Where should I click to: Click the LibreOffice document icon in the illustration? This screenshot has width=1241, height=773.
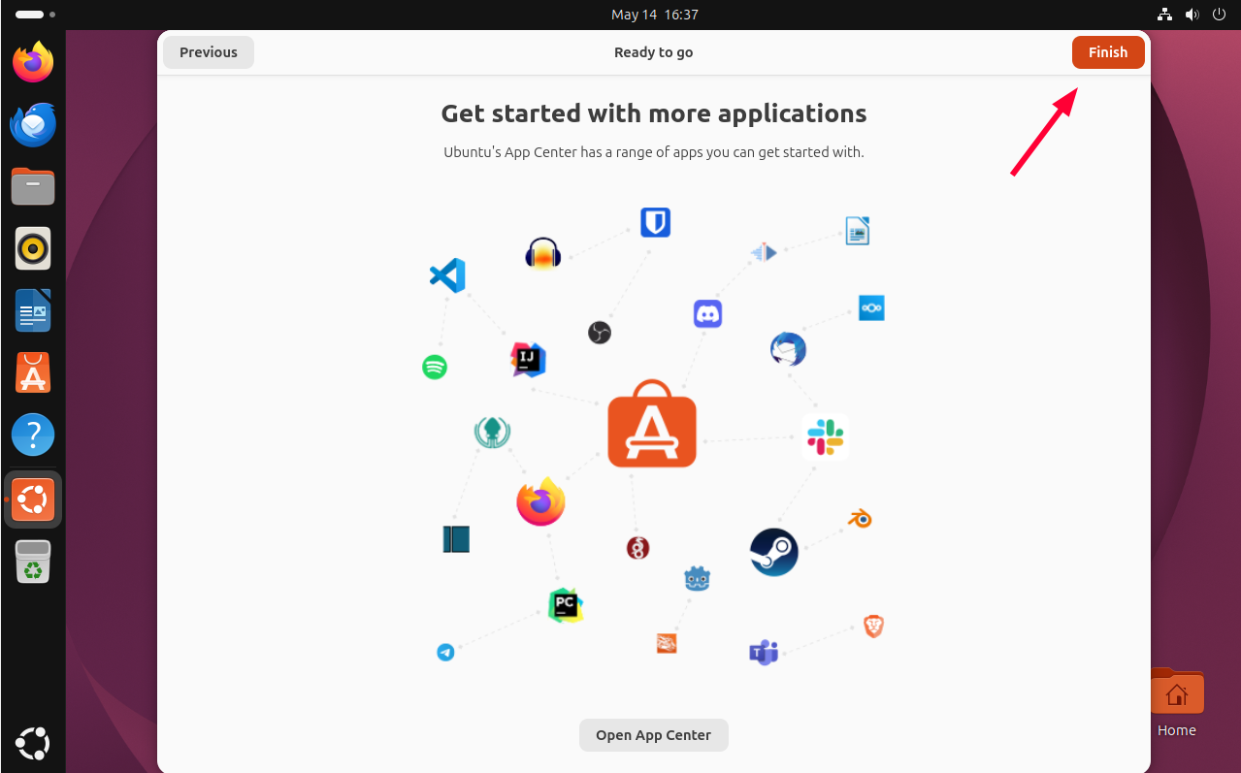click(857, 231)
